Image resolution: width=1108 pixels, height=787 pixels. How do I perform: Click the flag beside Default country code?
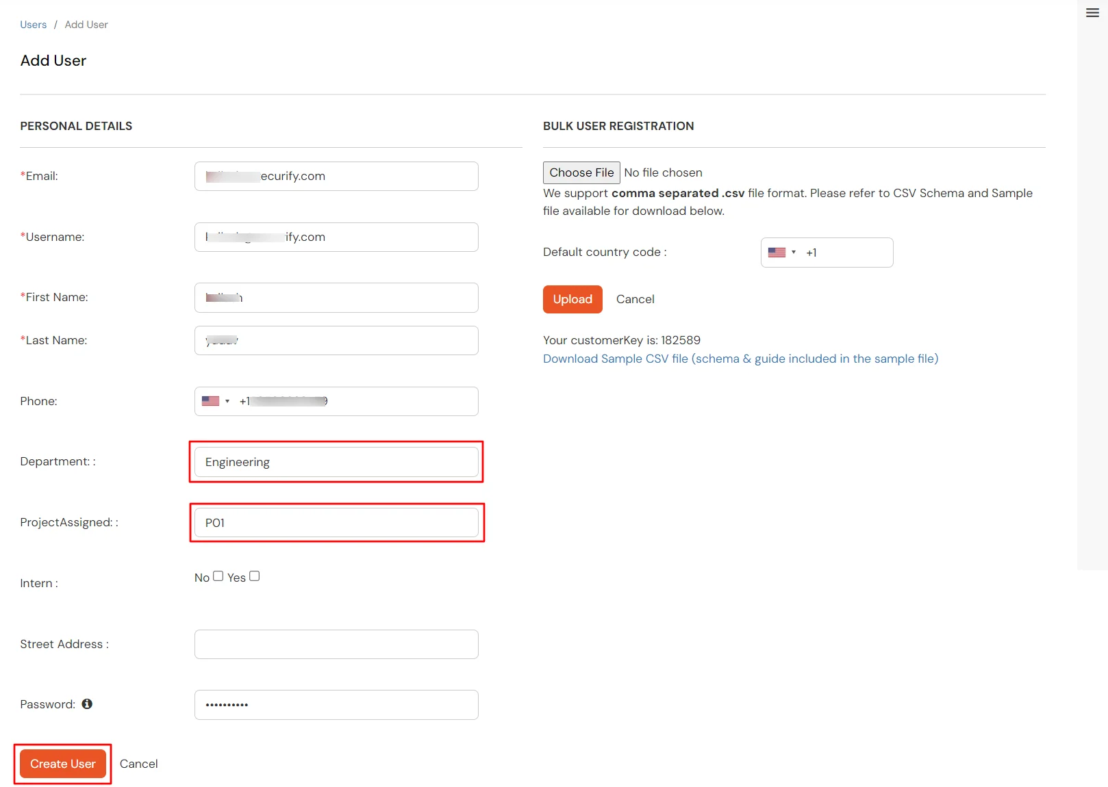click(x=778, y=252)
